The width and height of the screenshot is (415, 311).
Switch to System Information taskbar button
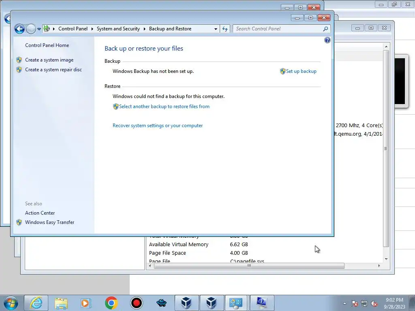tap(261, 303)
